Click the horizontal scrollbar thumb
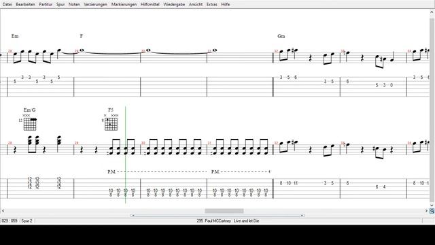The image size is (435, 245). [224, 211]
